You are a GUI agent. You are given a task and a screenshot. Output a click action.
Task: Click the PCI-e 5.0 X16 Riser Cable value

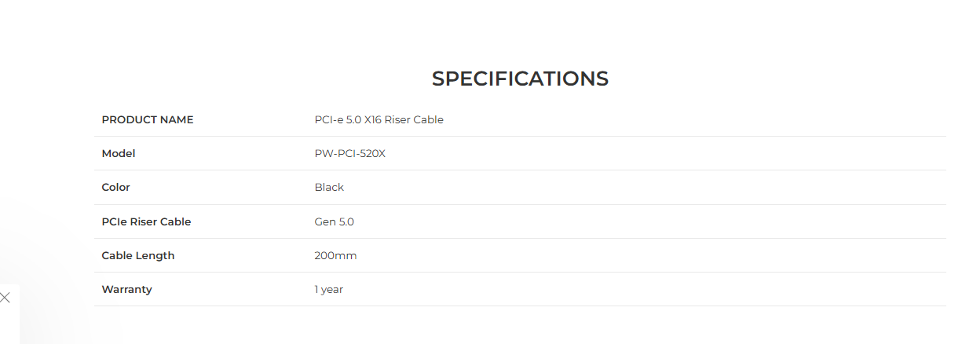(x=379, y=119)
